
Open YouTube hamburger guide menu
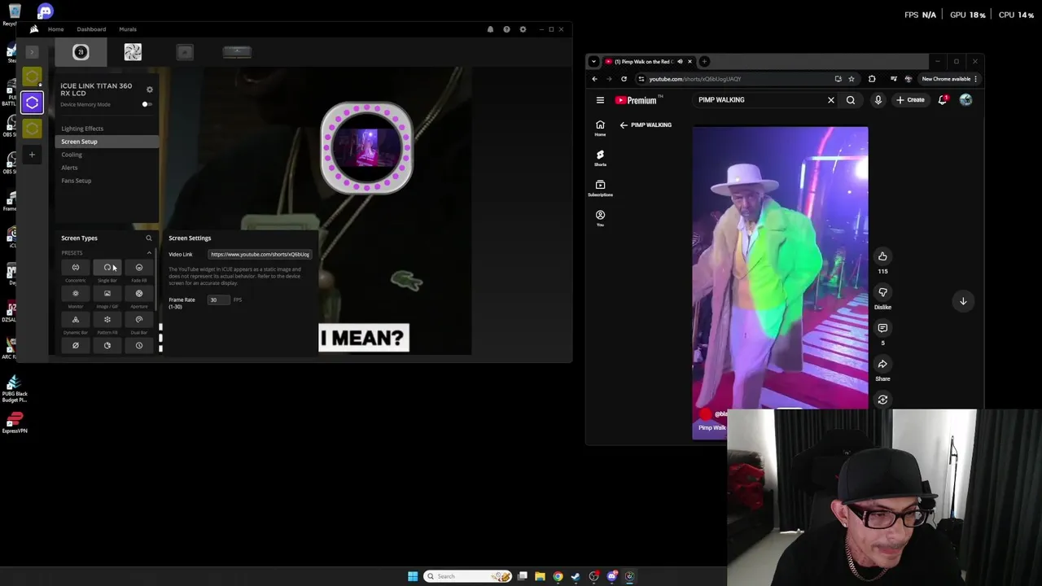600,100
